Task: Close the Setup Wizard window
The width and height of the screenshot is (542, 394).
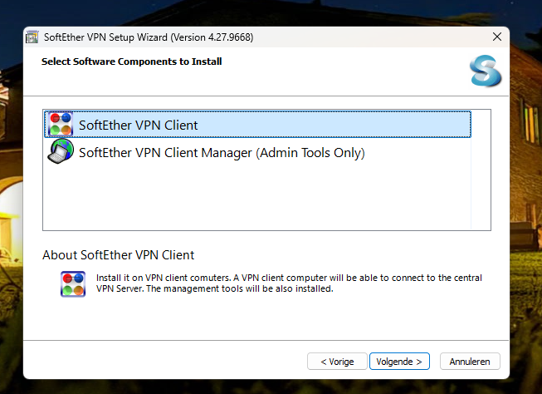Action: [x=496, y=37]
